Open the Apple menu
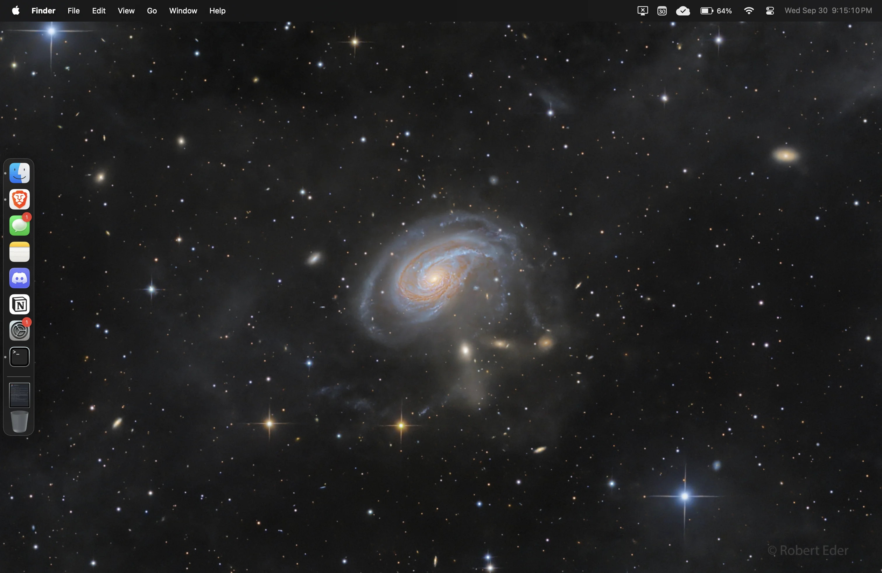This screenshot has width=882, height=573. point(15,11)
